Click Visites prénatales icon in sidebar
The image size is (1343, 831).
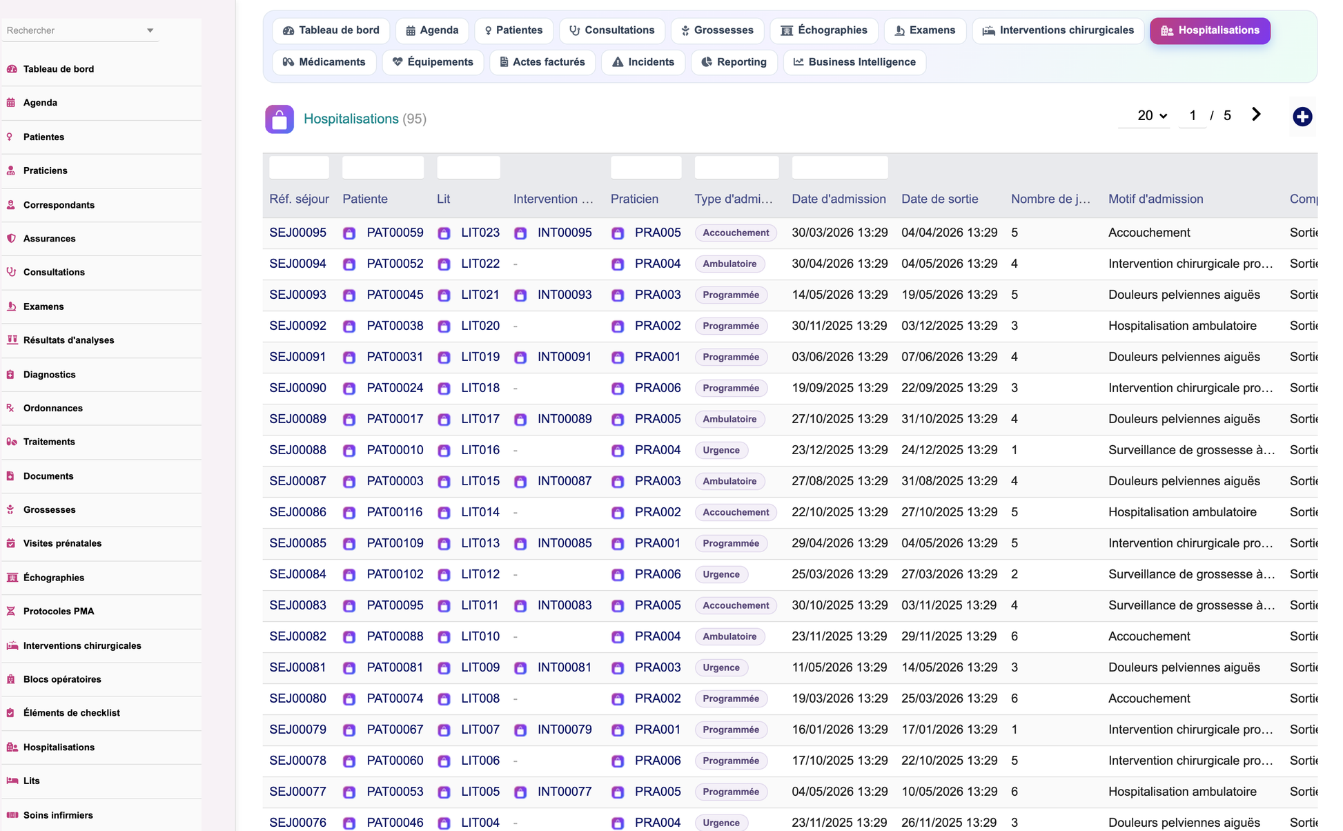[11, 543]
